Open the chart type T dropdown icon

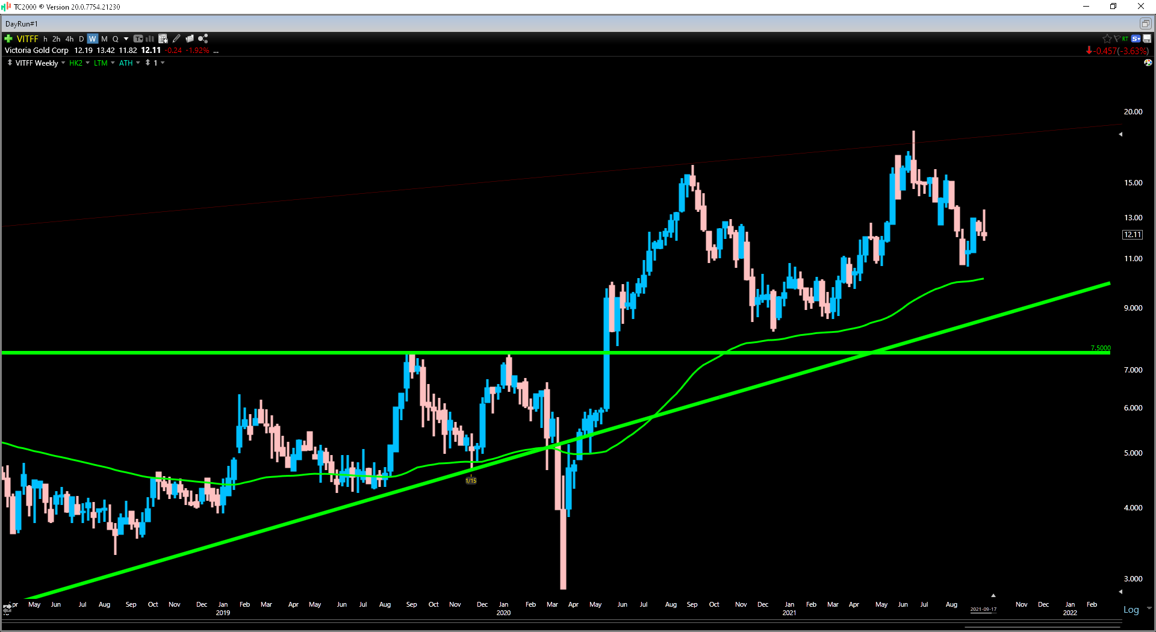138,39
